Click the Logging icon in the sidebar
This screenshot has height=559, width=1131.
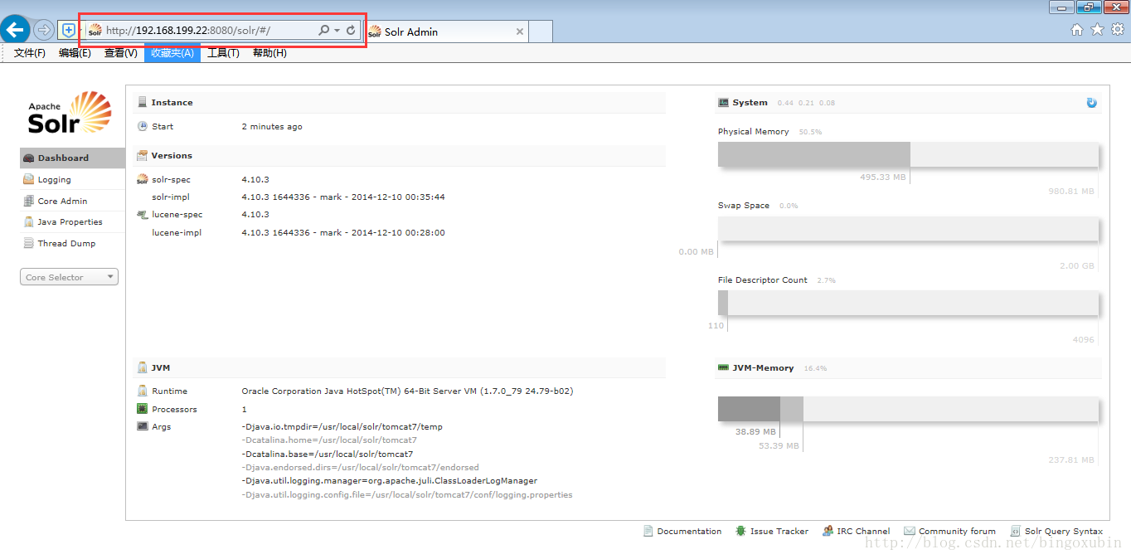[29, 179]
